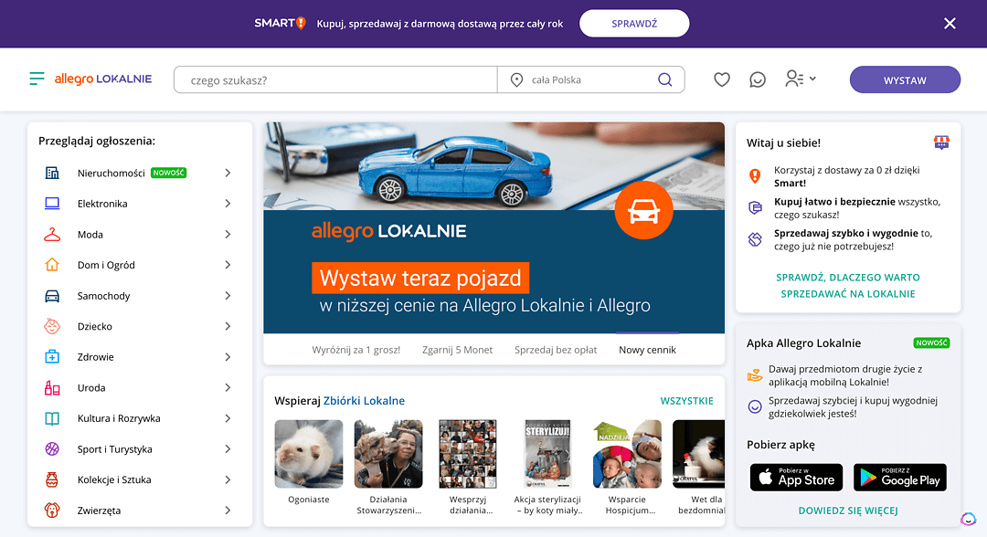987x537 pixels.
Task: Expand Dziecko category chevron
Action: [228, 326]
